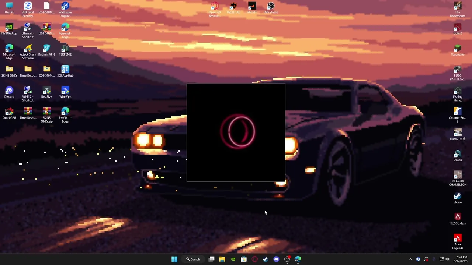Select the Counter-Strike 2 desktop icon
This screenshot has width=472, height=265.
pos(458,115)
